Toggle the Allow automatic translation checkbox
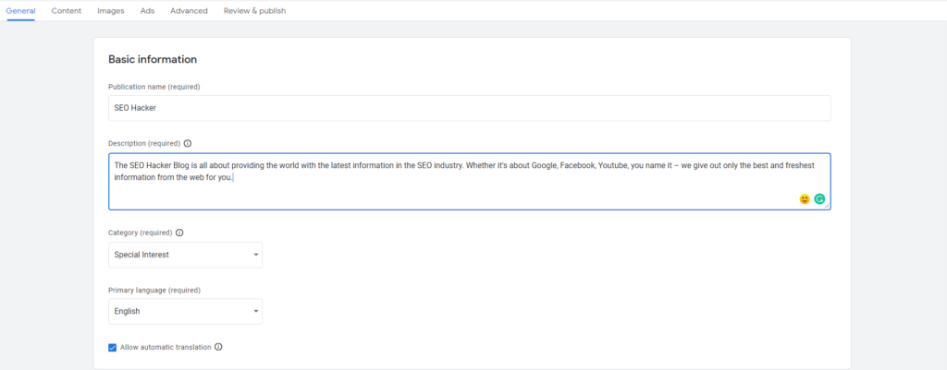947x370 pixels. pyautogui.click(x=113, y=348)
